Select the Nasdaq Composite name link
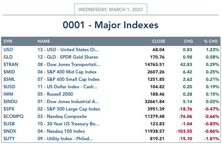The height and width of the screenshot is (145, 222). (62, 116)
